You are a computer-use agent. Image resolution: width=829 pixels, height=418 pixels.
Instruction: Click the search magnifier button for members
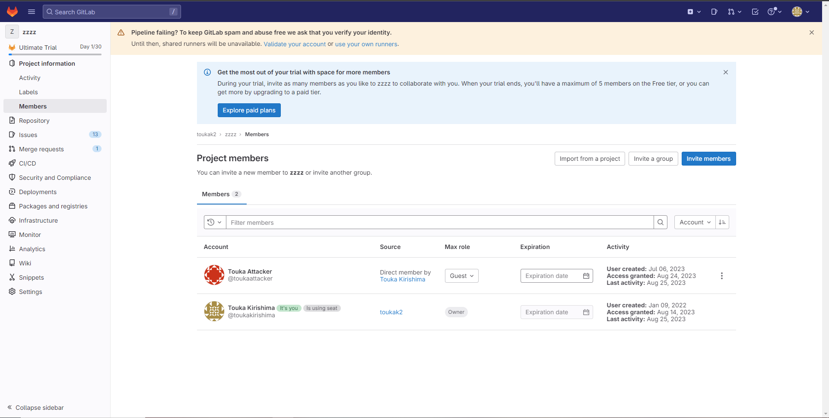tap(660, 222)
